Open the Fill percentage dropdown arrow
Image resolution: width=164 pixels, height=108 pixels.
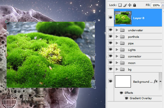[x=163, y=5]
